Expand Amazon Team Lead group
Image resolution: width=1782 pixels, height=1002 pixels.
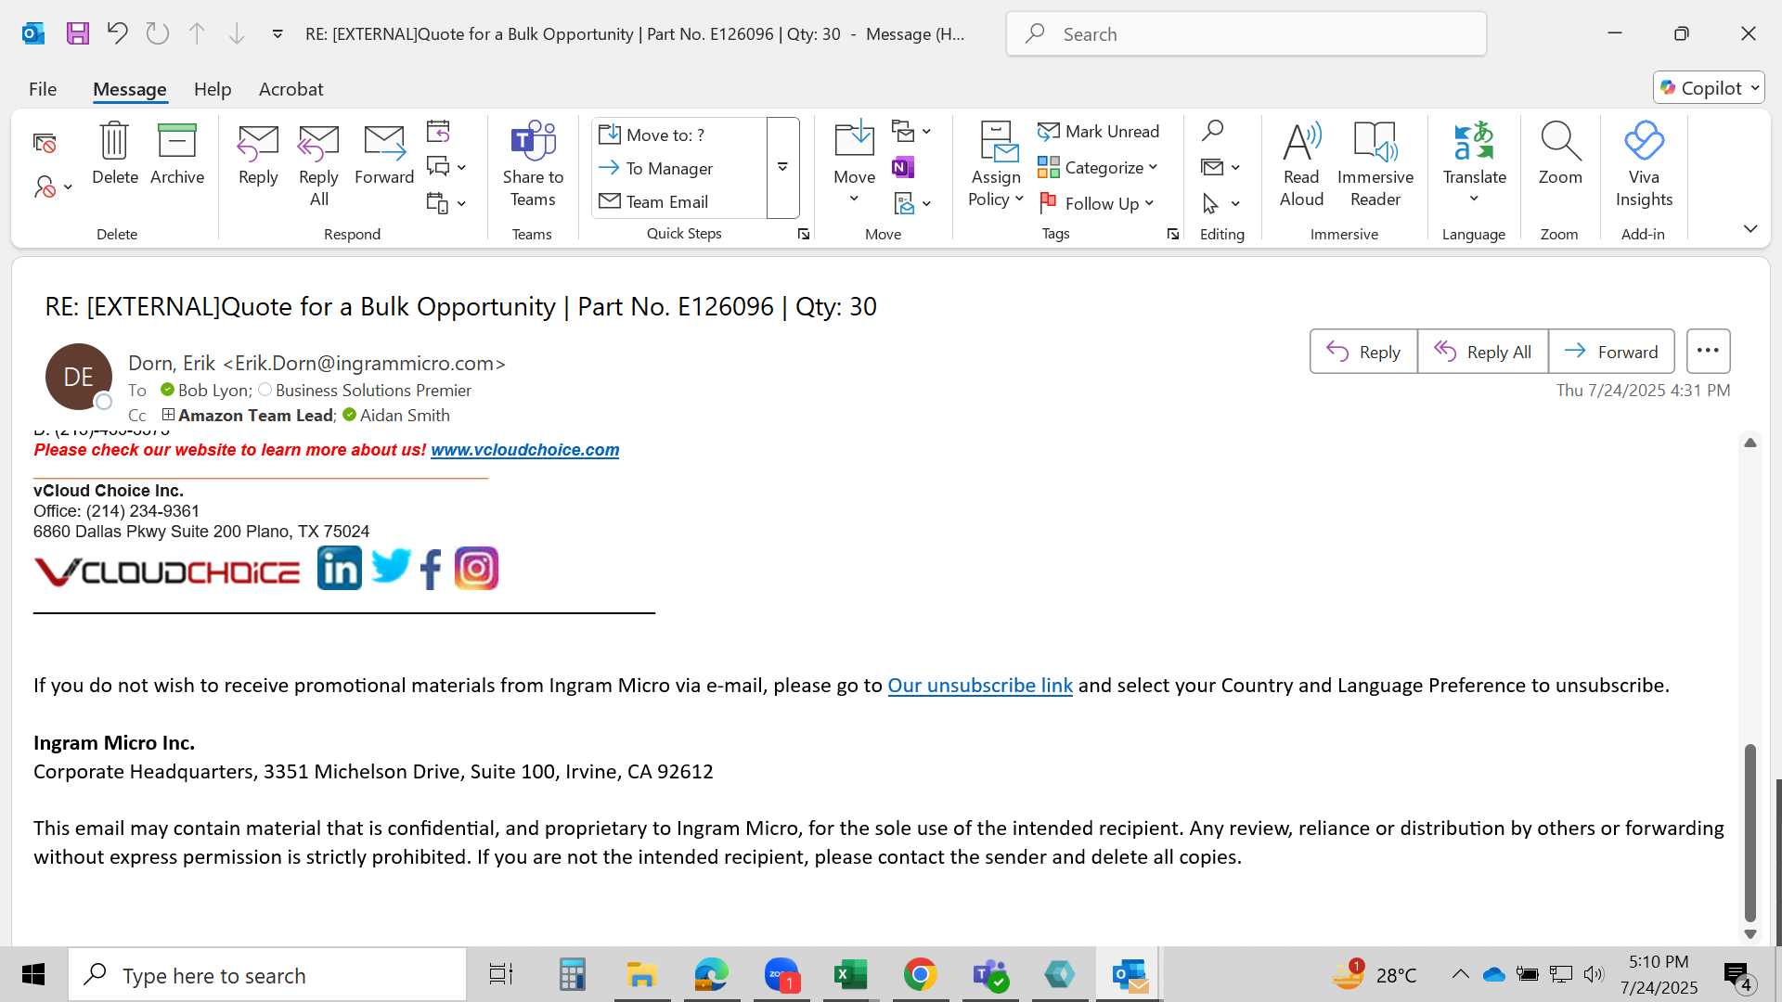coord(168,415)
